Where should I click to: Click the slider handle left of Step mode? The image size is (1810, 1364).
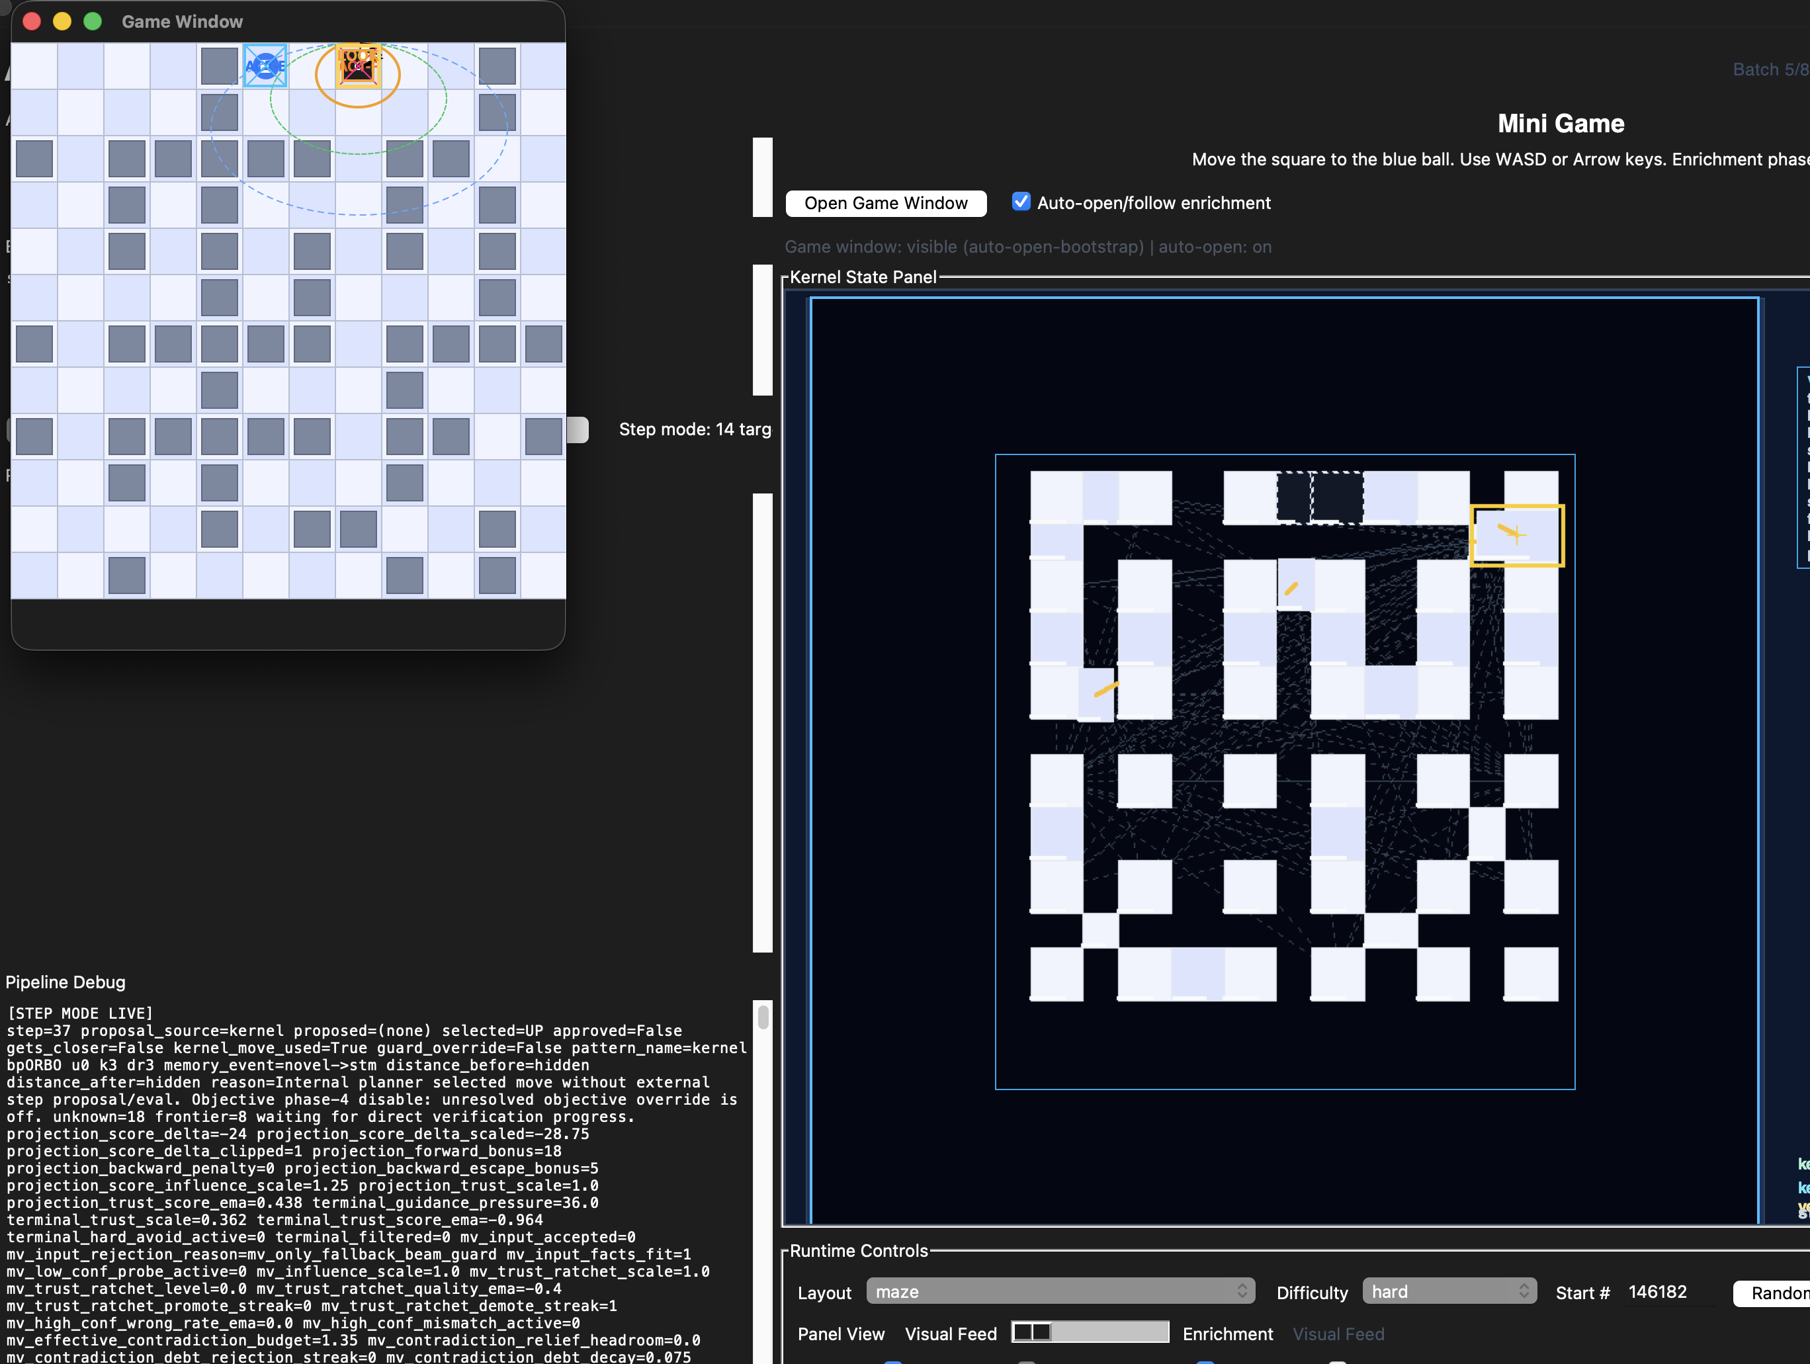tap(578, 429)
